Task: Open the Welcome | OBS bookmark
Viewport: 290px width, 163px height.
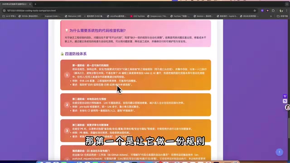Action: pos(73,16)
